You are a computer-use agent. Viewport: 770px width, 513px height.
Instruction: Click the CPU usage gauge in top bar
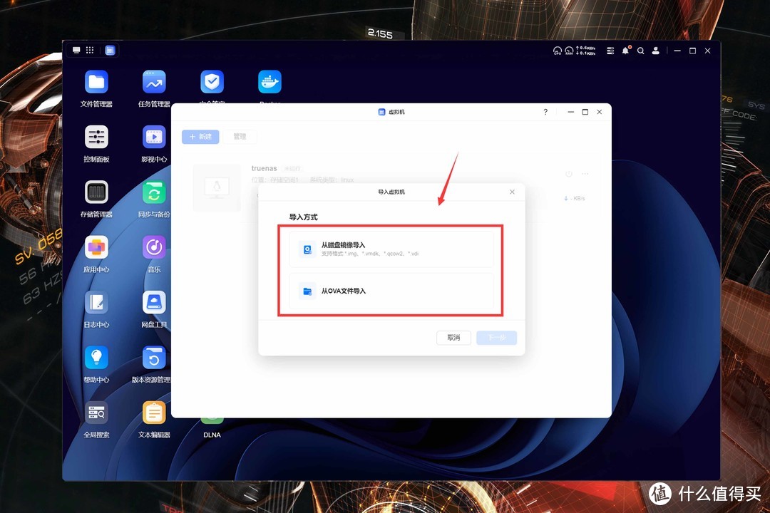click(558, 51)
